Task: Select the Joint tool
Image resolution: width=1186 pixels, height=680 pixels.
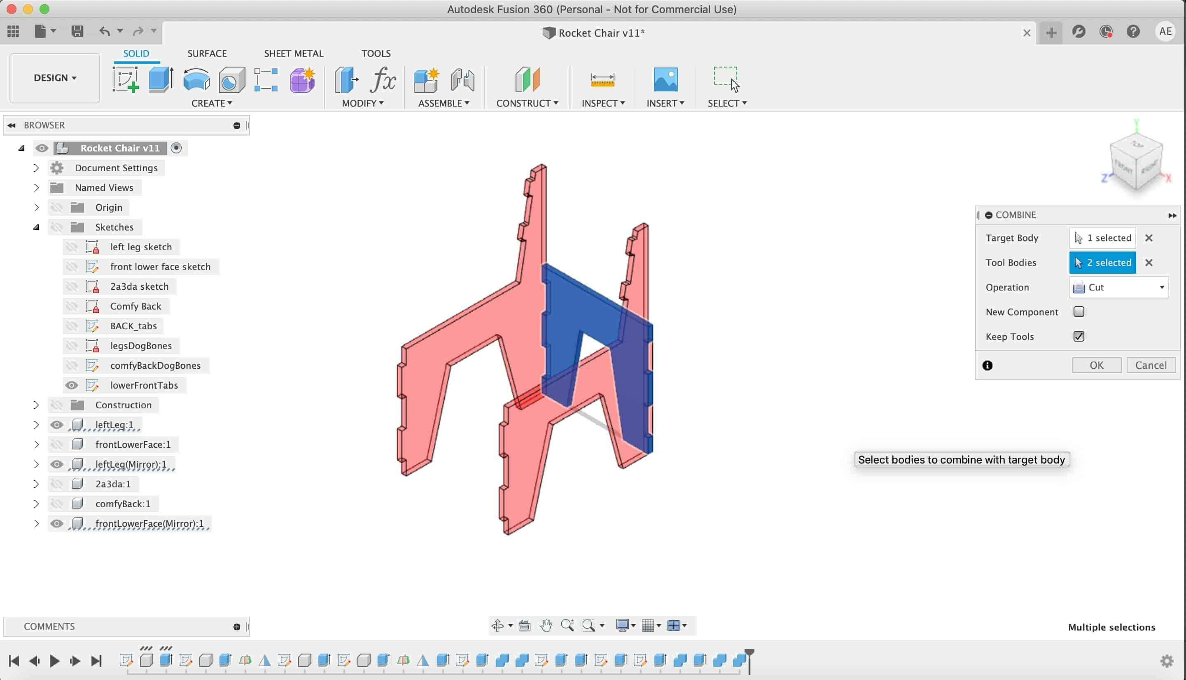Action: pyautogui.click(x=463, y=79)
